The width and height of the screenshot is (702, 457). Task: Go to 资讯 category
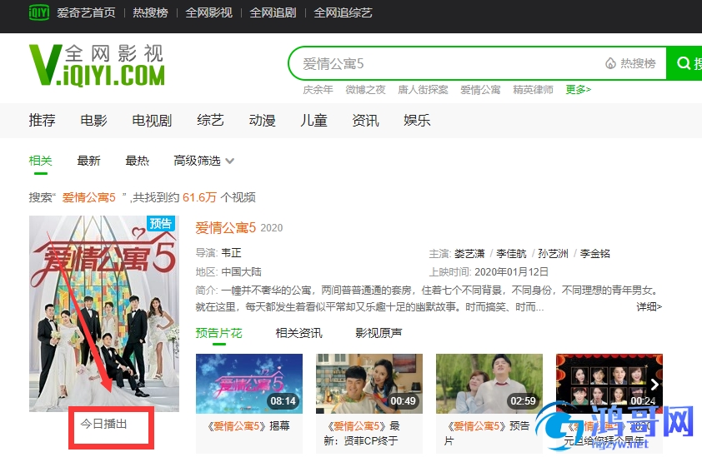pos(365,121)
